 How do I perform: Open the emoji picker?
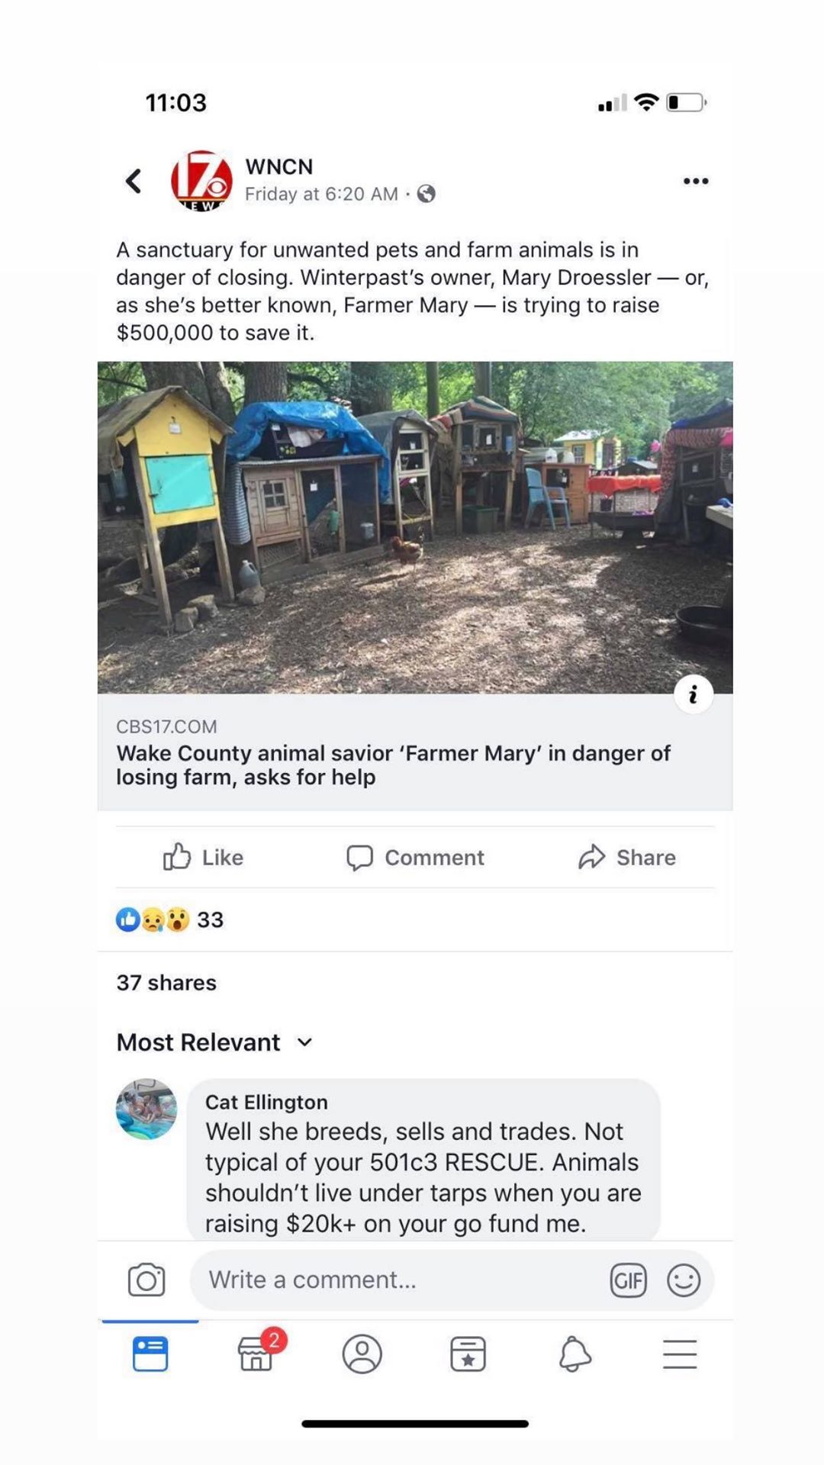pyautogui.click(x=683, y=1280)
